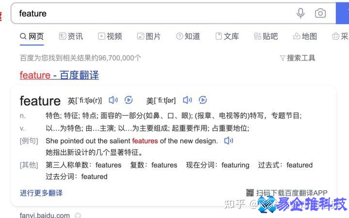Play the example sentence audio

(x=228, y=141)
